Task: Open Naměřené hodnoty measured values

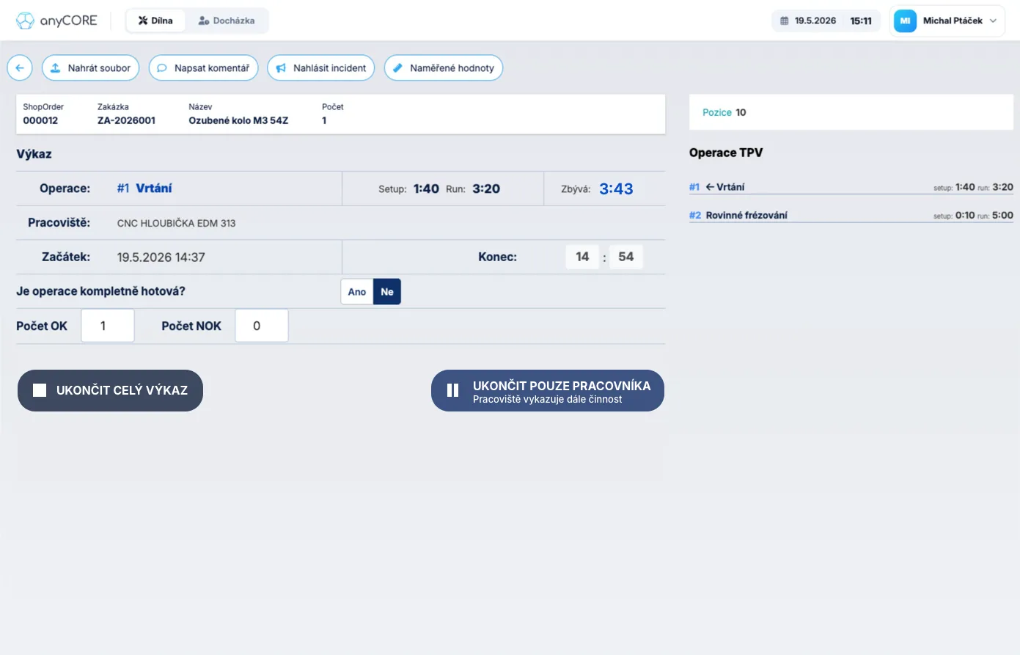Action: tap(444, 68)
